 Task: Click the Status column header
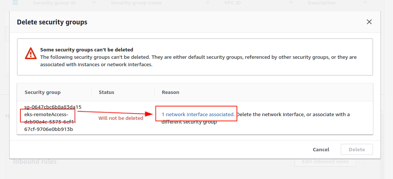[106, 92]
